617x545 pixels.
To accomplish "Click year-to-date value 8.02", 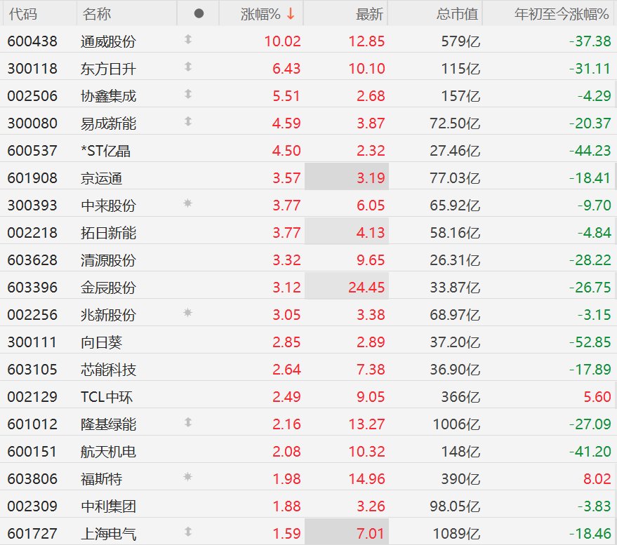I will click(x=597, y=478).
